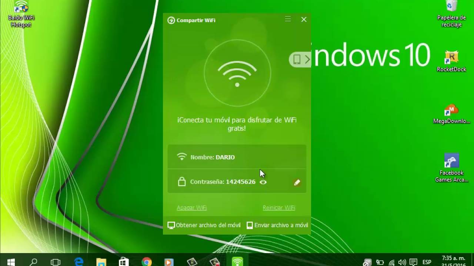Click the battery power icon in tray

380,263
